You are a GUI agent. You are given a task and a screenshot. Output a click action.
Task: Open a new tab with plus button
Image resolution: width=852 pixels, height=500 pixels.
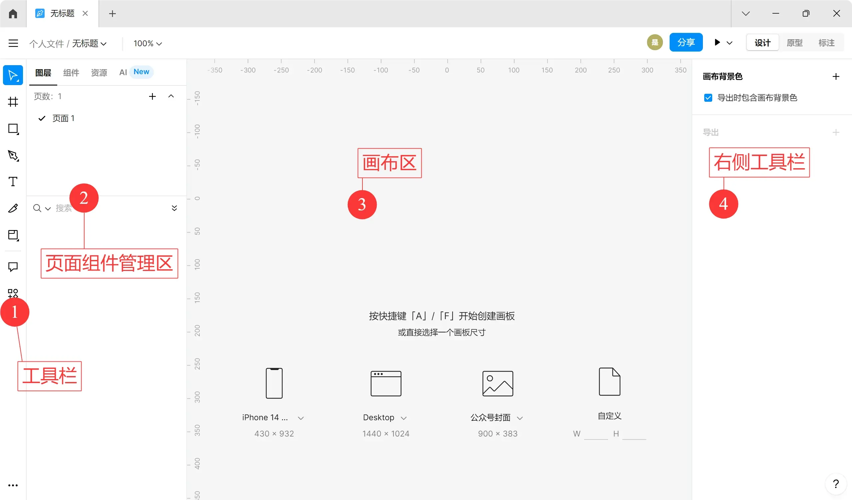(112, 14)
